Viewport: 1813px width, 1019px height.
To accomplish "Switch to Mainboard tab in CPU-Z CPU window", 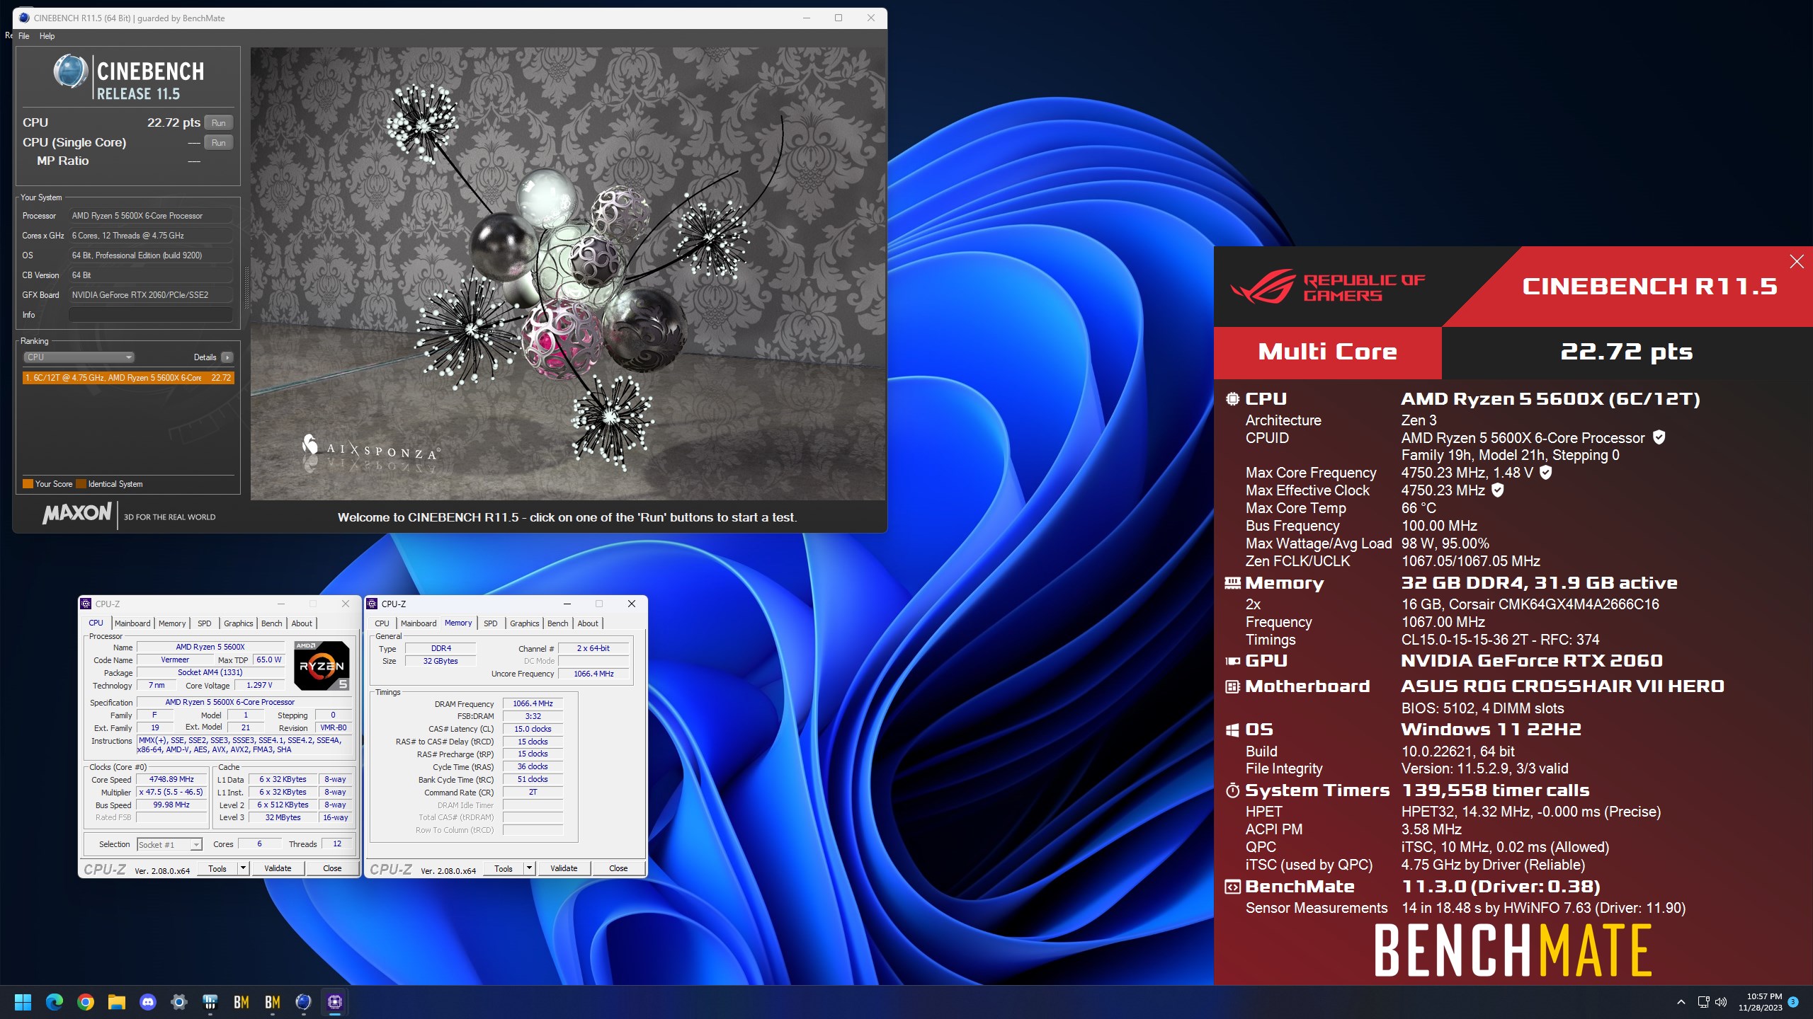I will click(132, 623).
